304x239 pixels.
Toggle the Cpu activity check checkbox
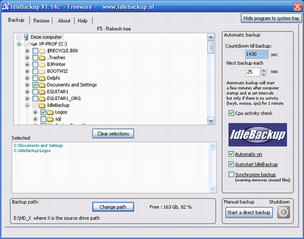tap(231, 113)
